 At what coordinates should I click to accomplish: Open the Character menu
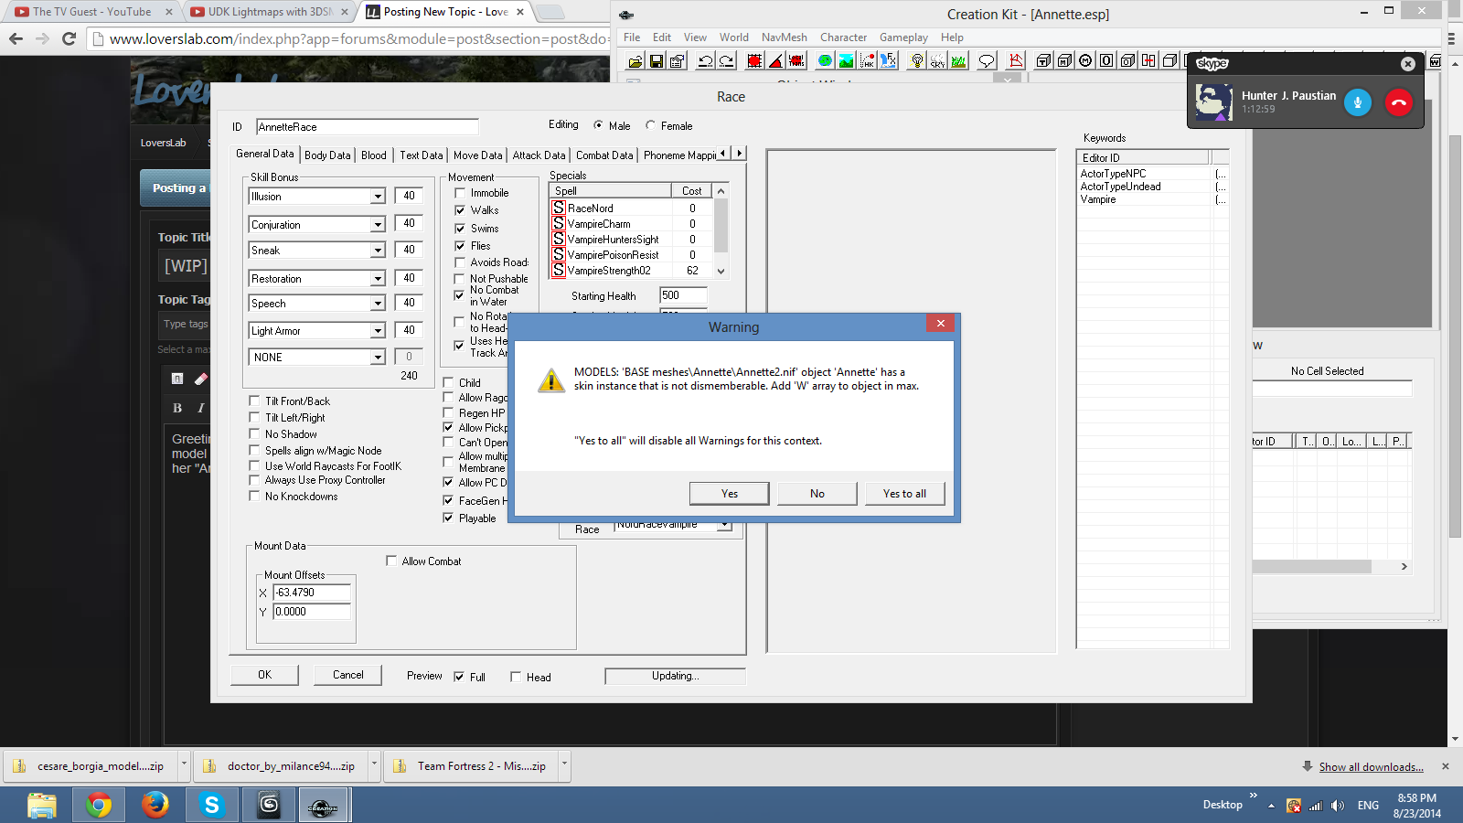coord(843,37)
